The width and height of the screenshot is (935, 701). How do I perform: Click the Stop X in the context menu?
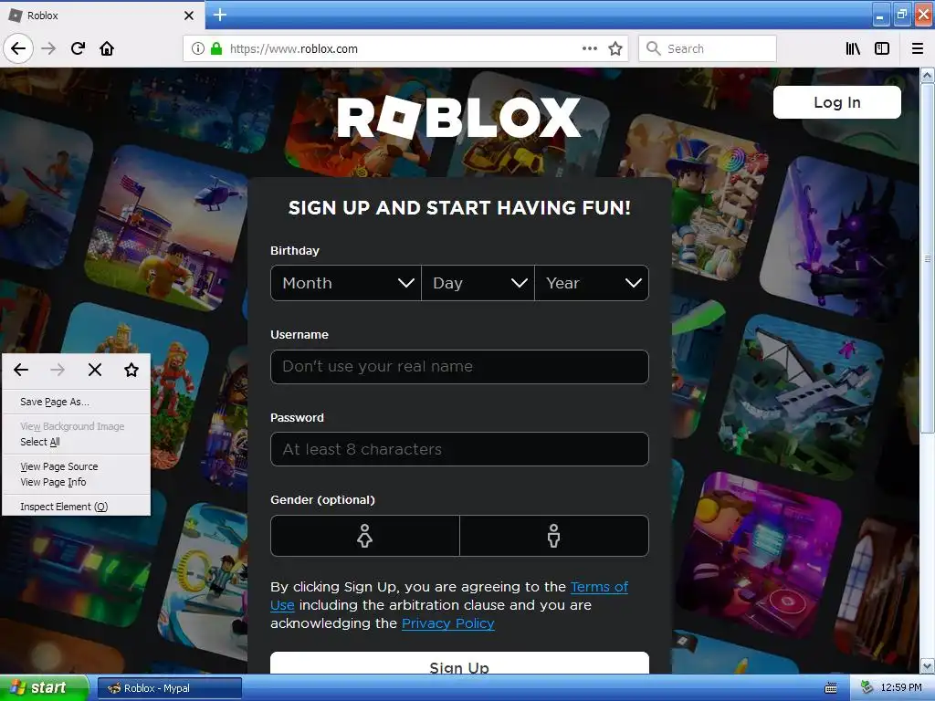[x=95, y=371]
